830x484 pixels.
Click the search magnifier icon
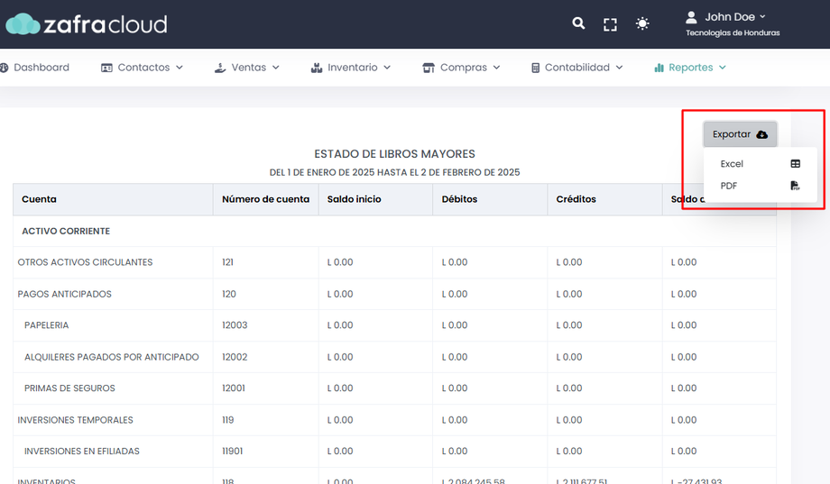pyautogui.click(x=578, y=23)
